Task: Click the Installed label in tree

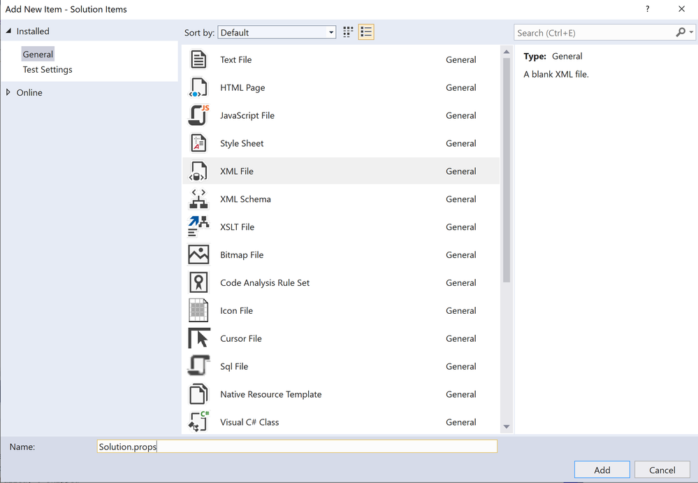Action: (33, 31)
